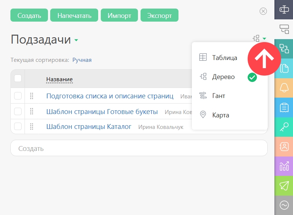Click the paper plane send icon
Viewport: 293px width, 215px height.
(284, 186)
